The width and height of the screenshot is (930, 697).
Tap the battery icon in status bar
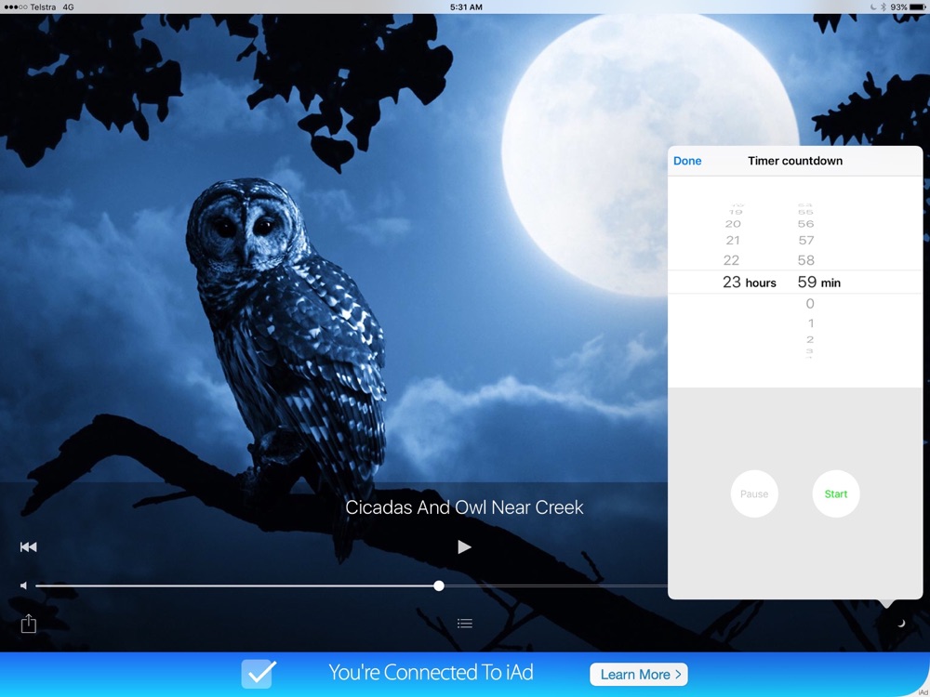pyautogui.click(x=918, y=7)
